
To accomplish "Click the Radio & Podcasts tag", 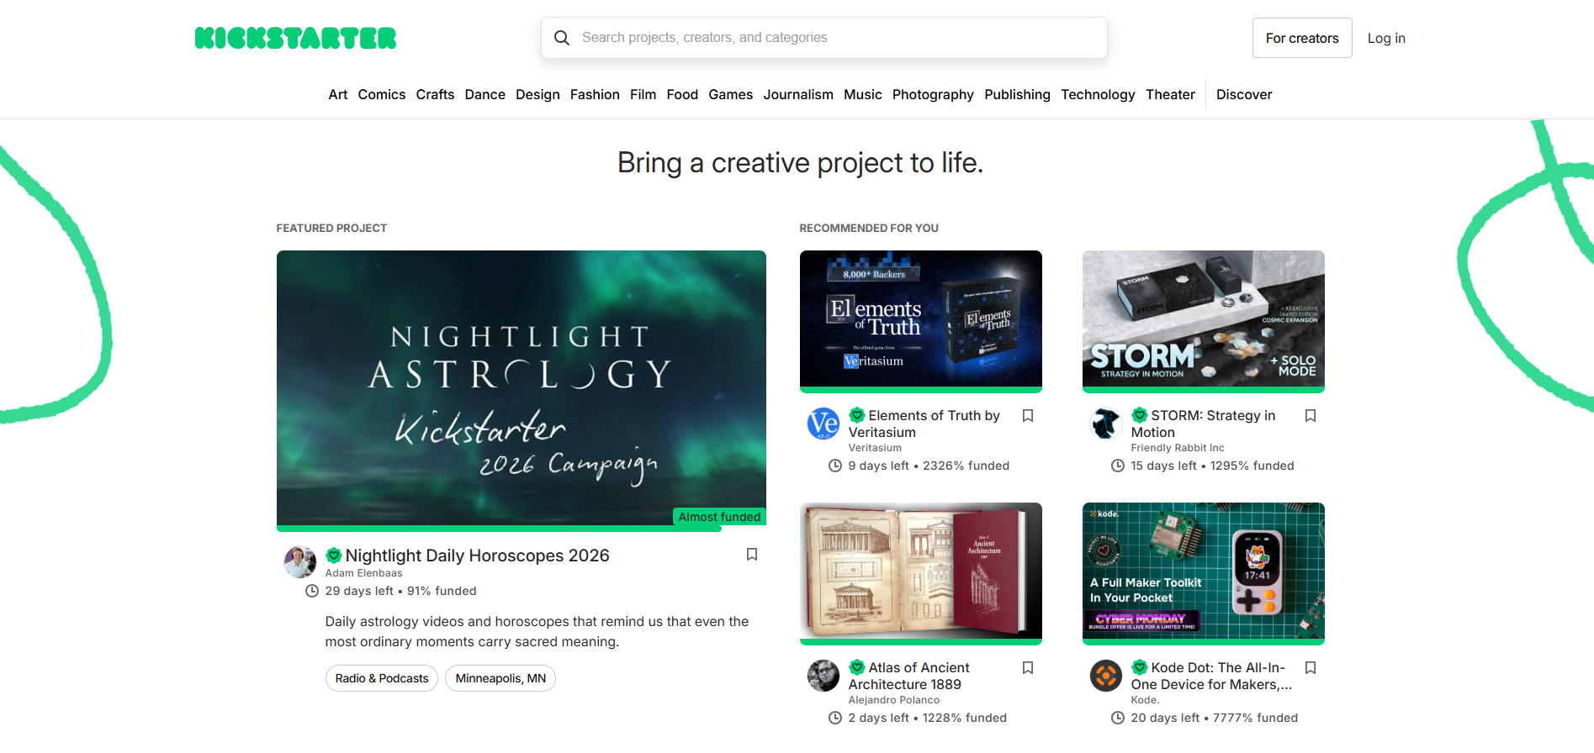I will pos(382,678).
